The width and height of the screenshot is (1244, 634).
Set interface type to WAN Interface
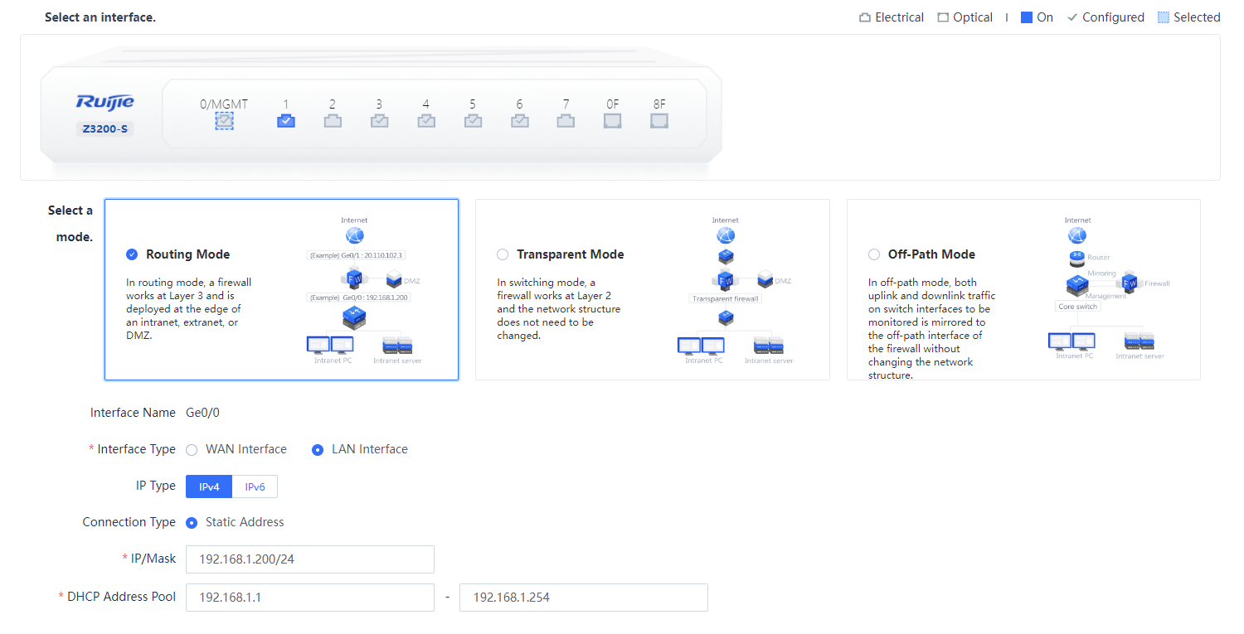click(x=192, y=449)
